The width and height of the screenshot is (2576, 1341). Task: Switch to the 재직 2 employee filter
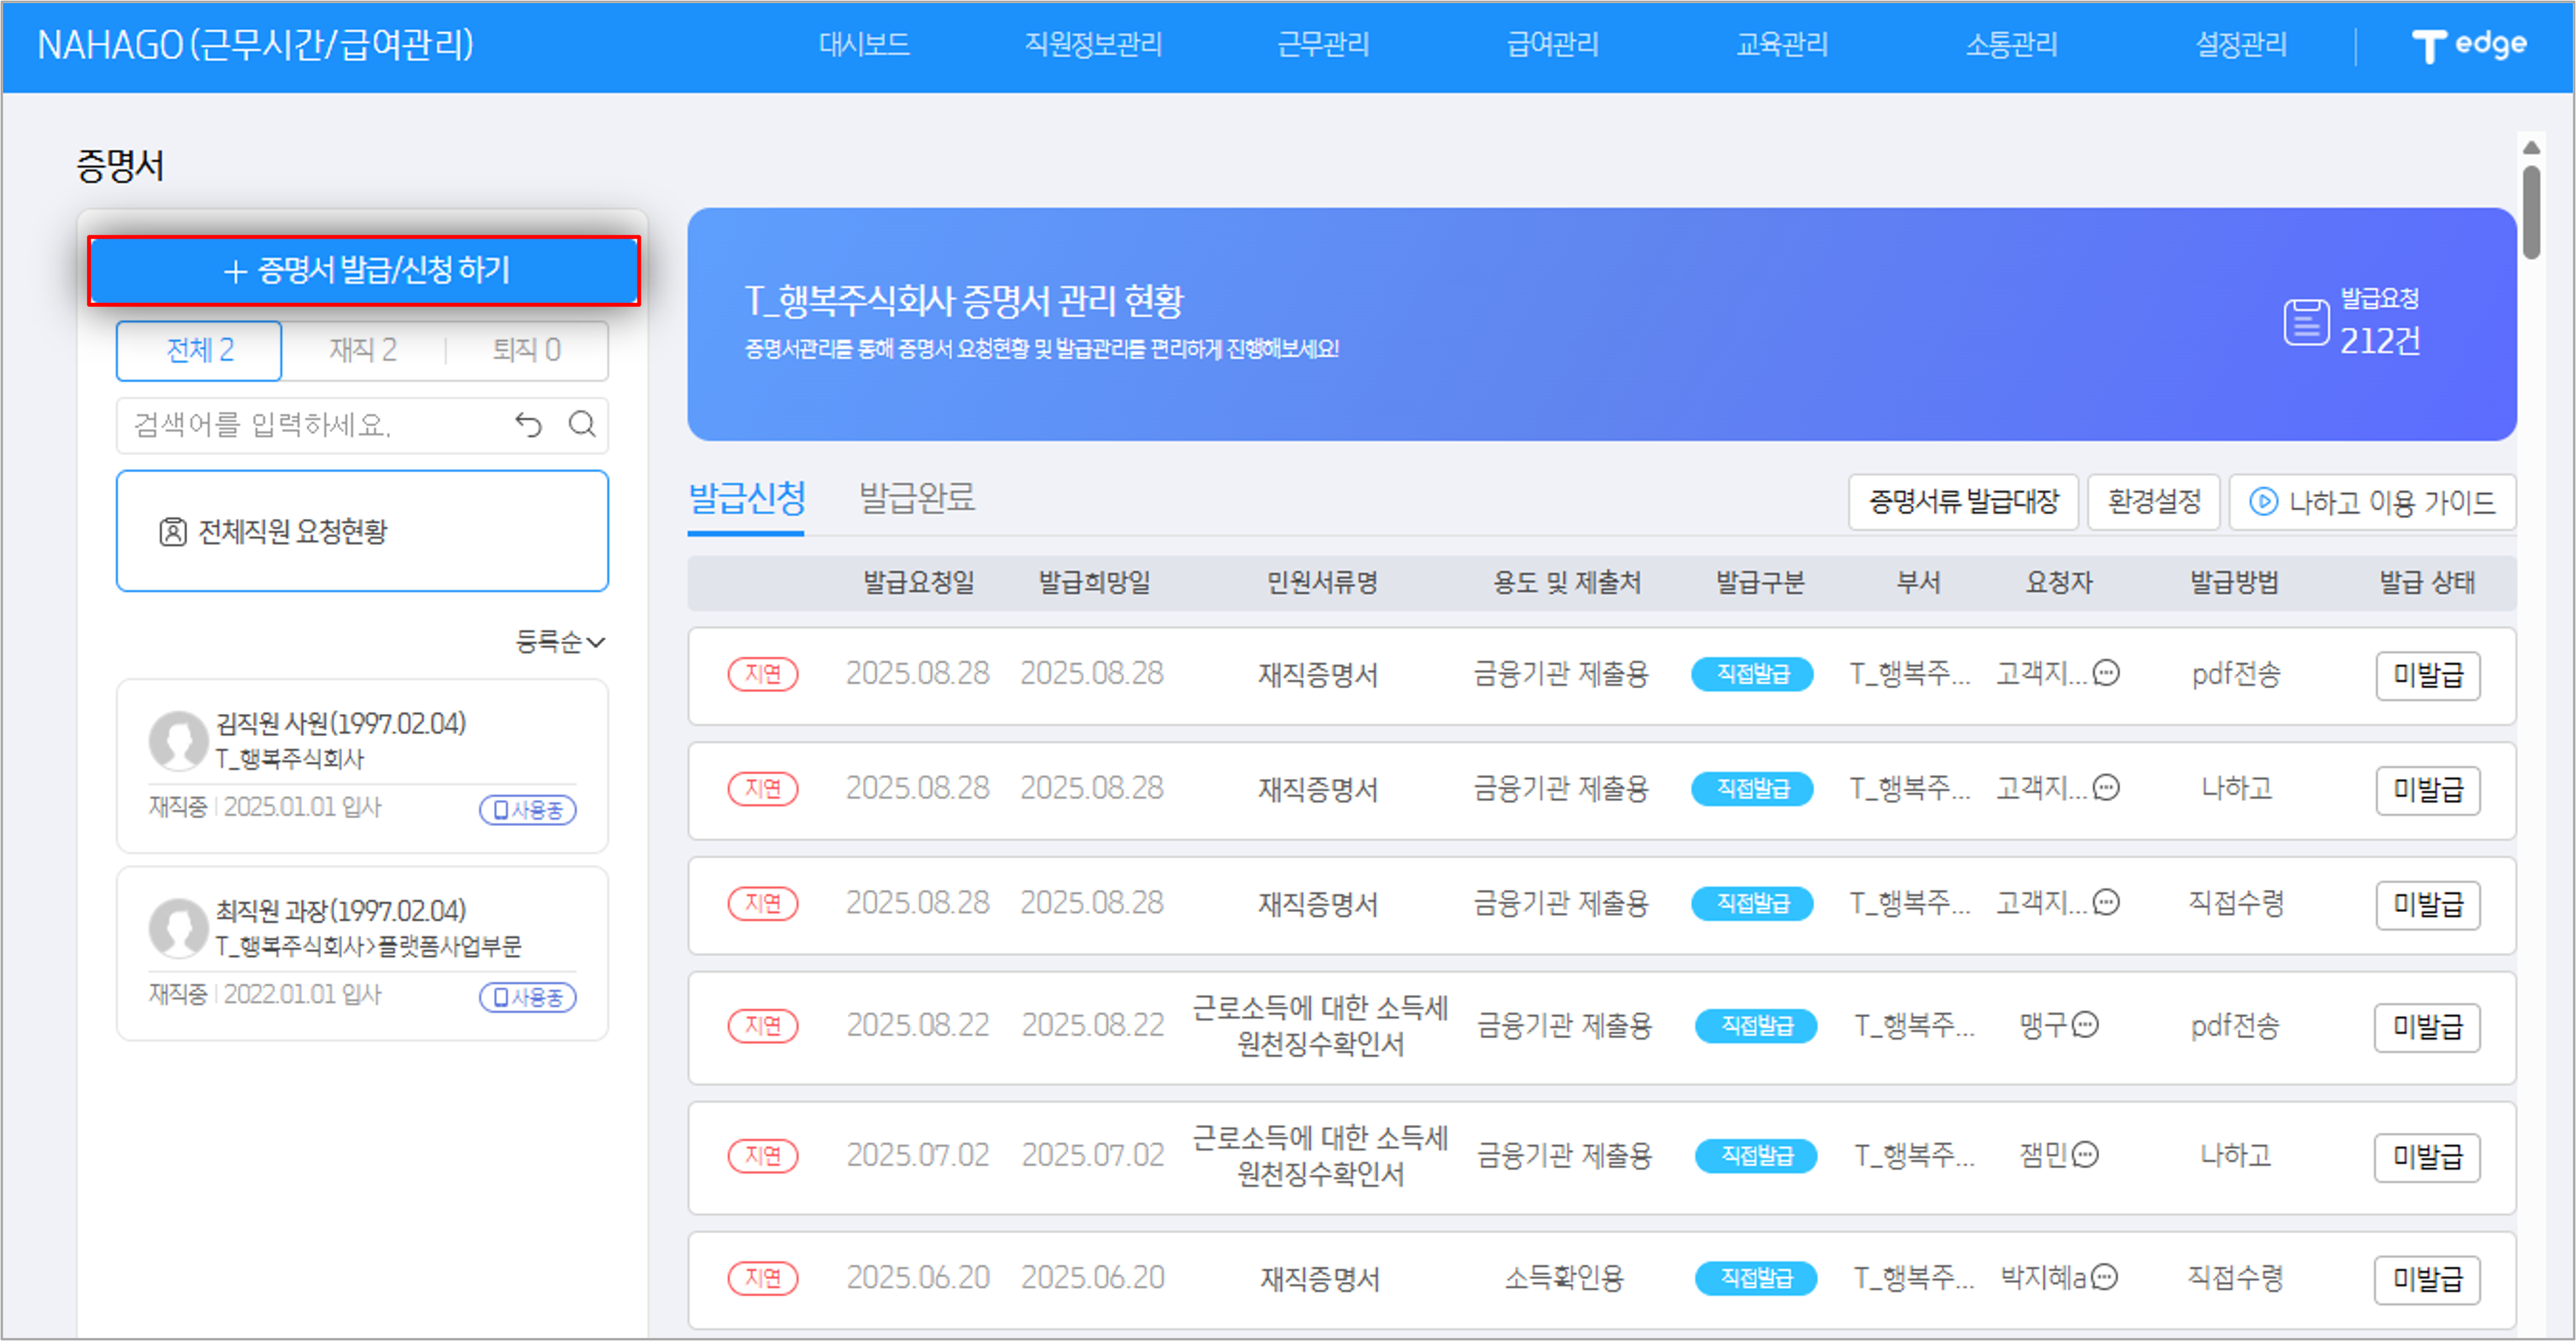[x=362, y=351]
